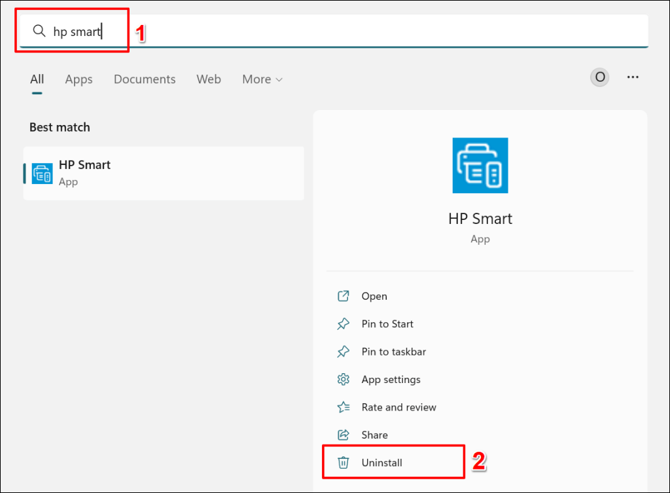This screenshot has width=670, height=493.
Task: Click the Best match heading
Action: click(60, 127)
